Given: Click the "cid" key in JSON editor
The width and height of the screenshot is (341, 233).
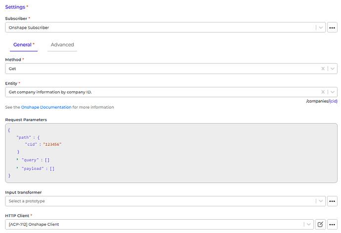Looking at the screenshot, I should [31, 145].
